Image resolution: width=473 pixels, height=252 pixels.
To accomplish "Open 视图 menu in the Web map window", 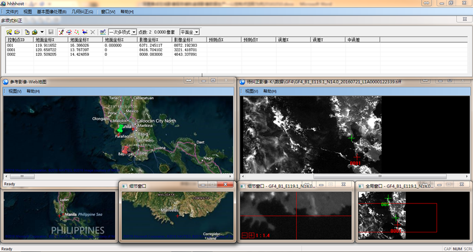I will (x=15, y=91).
